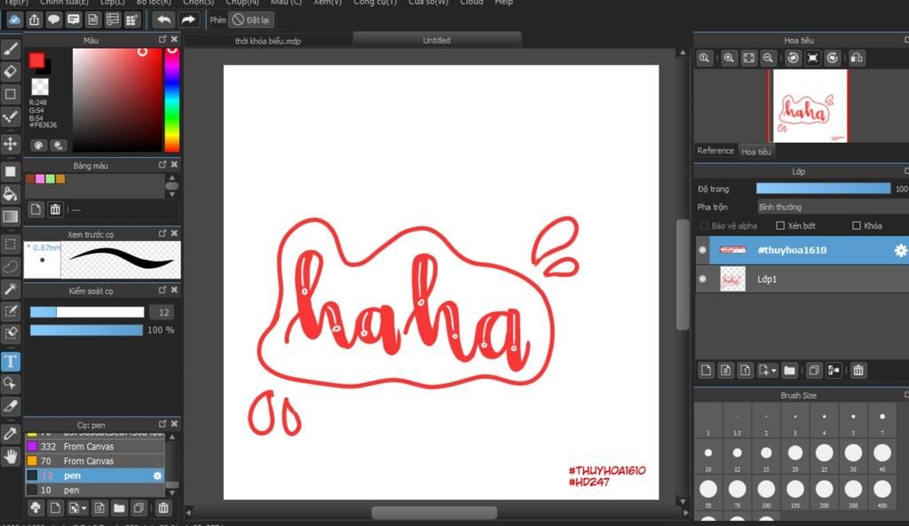Click the cloud save icon
The height and width of the screenshot is (526, 909).
coord(14,20)
